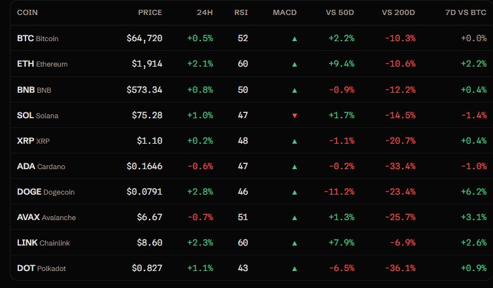Sort by the RSI column header
This screenshot has height=288, width=493.
(x=241, y=12)
